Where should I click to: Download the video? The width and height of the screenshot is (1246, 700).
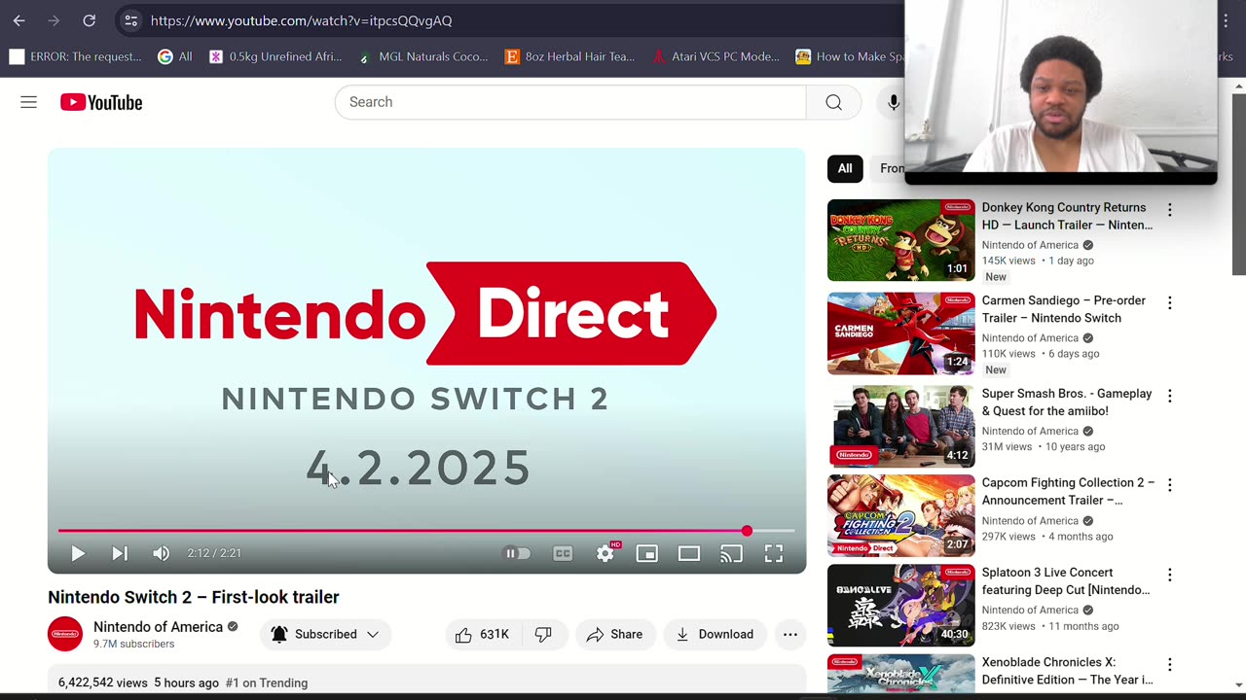(715, 634)
